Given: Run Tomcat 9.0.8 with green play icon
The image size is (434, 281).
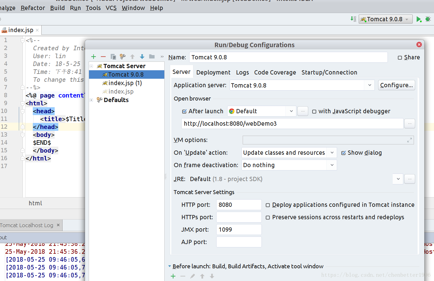Looking at the screenshot, I should 419,19.
